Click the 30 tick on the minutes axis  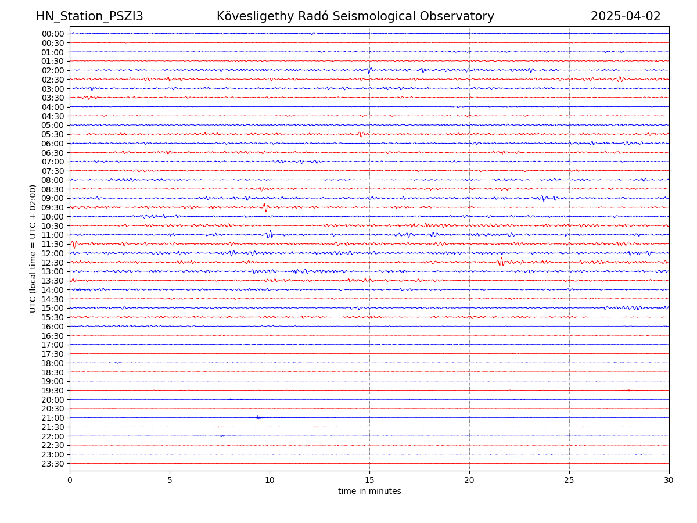pos(669,480)
